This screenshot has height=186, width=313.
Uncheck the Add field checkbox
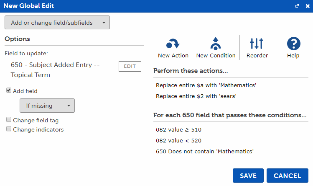tap(9, 90)
